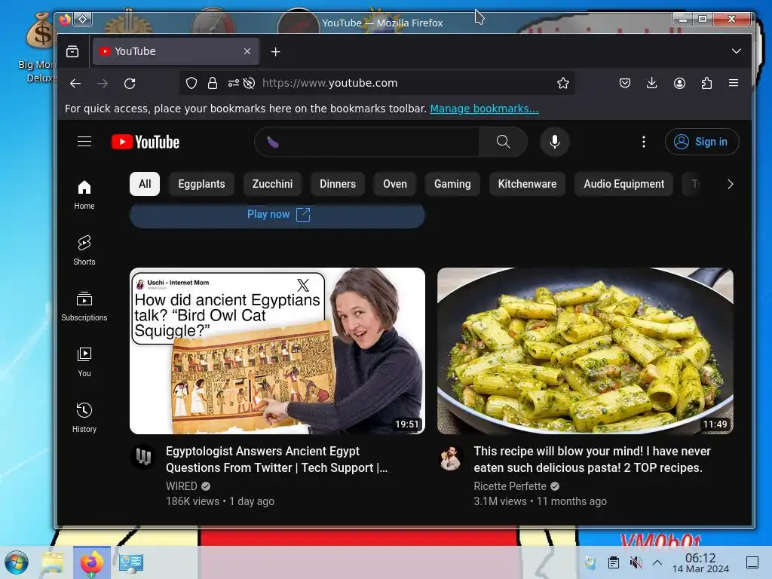Open the Firefox application menu
This screenshot has width=772, height=579.
[734, 83]
